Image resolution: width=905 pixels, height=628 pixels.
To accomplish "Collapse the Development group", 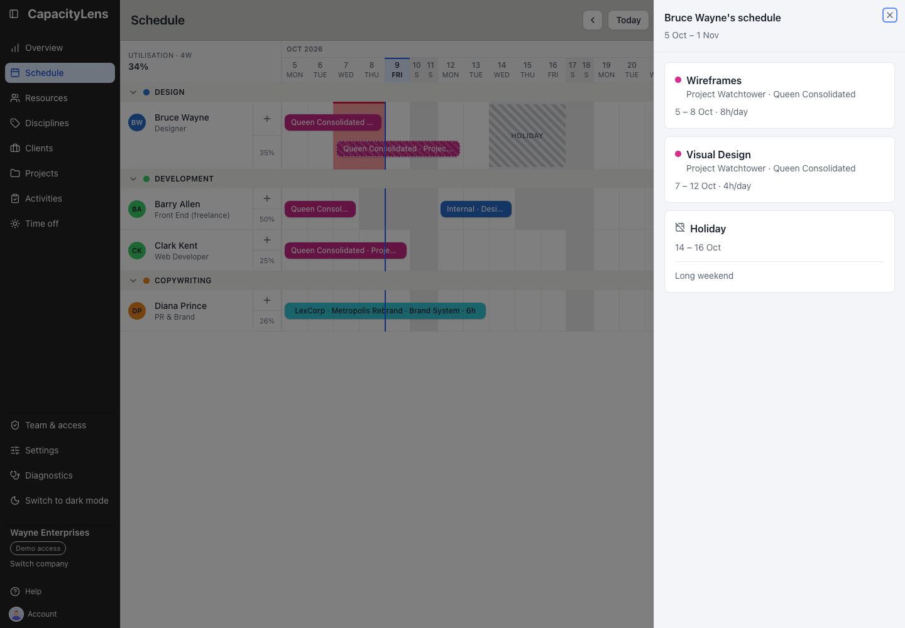I will pyautogui.click(x=133, y=179).
